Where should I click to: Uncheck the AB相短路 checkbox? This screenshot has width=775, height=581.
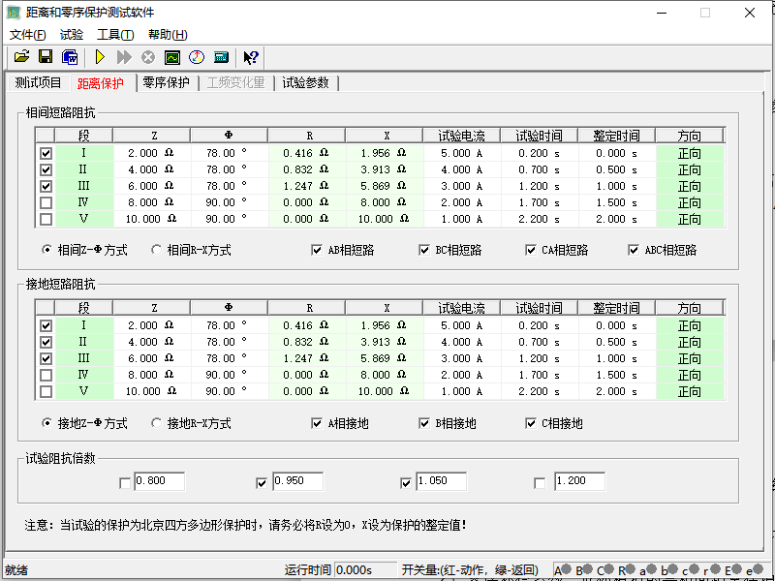(317, 250)
